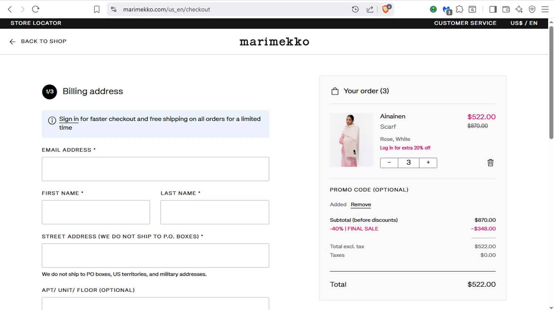Click the "Rose, White" color text
This screenshot has width=554, height=310.
395,139
